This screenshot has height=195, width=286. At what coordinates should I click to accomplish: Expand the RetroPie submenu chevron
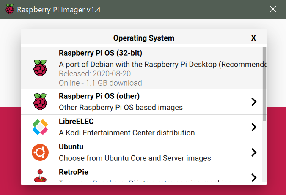click(254, 178)
